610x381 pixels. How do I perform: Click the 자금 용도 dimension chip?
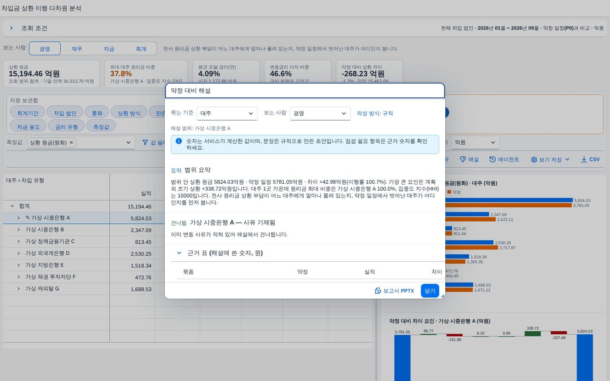click(28, 126)
